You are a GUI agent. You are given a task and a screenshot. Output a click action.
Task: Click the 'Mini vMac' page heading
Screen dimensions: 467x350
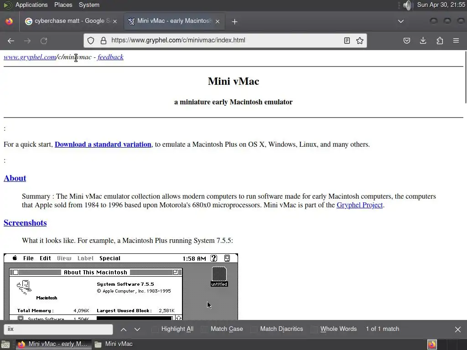coord(233,81)
